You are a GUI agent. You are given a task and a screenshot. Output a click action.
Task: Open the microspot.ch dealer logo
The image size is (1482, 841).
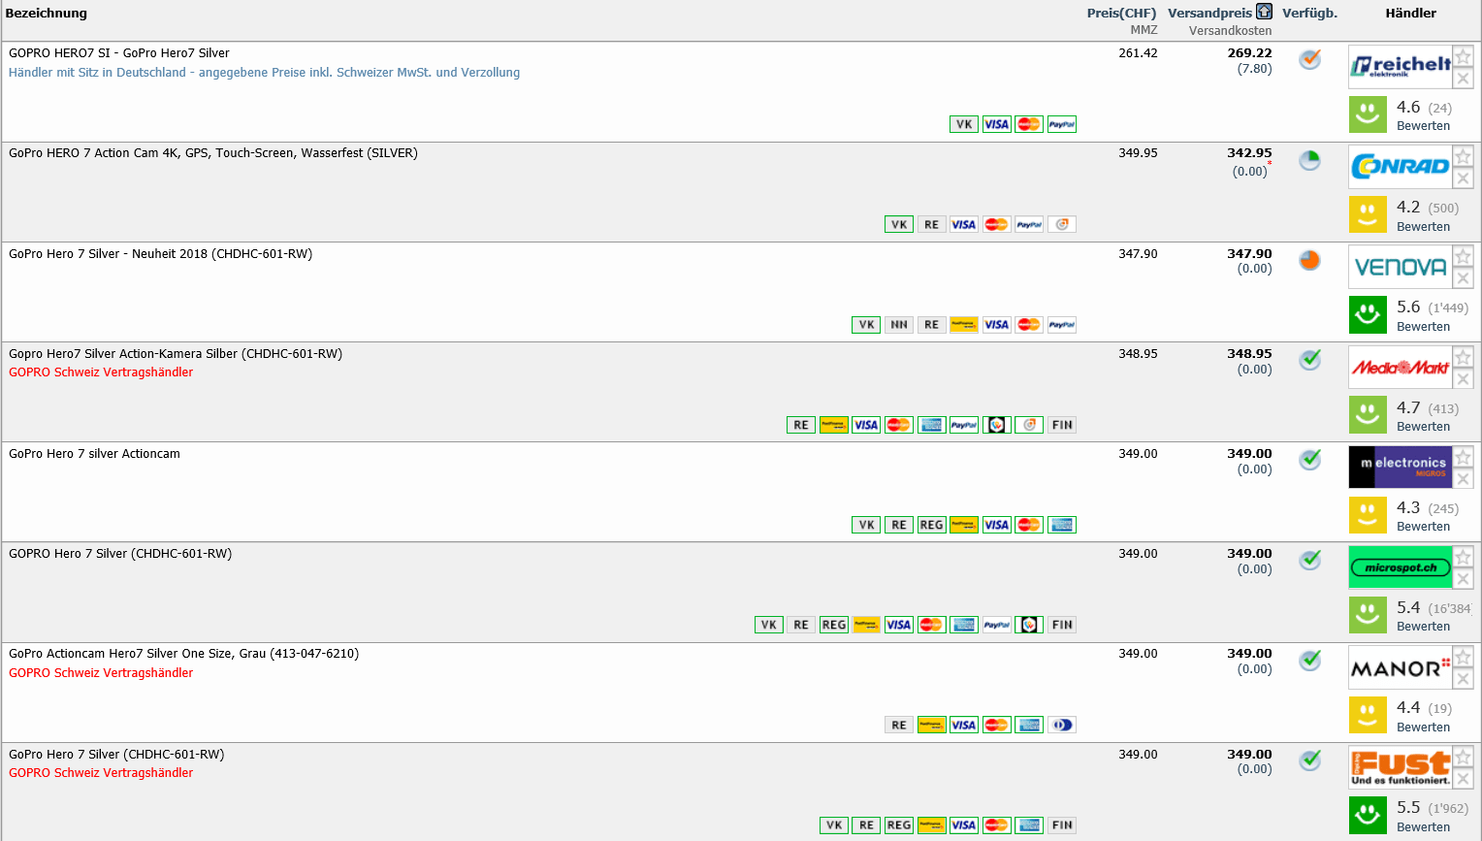tap(1401, 567)
